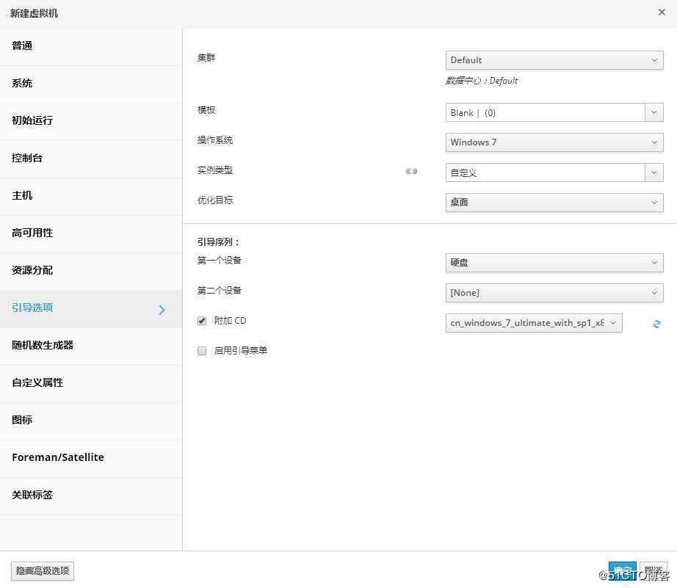Image resolution: width=677 pixels, height=588 pixels.
Task: Close the new virtual machine dialog
Action: point(662,12)
